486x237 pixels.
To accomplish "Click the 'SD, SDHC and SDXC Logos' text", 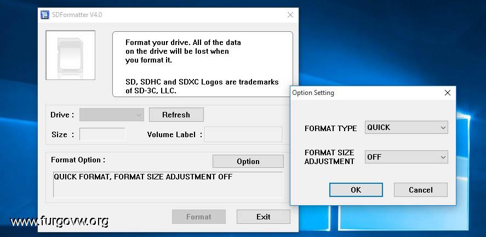I will [202, 87].
